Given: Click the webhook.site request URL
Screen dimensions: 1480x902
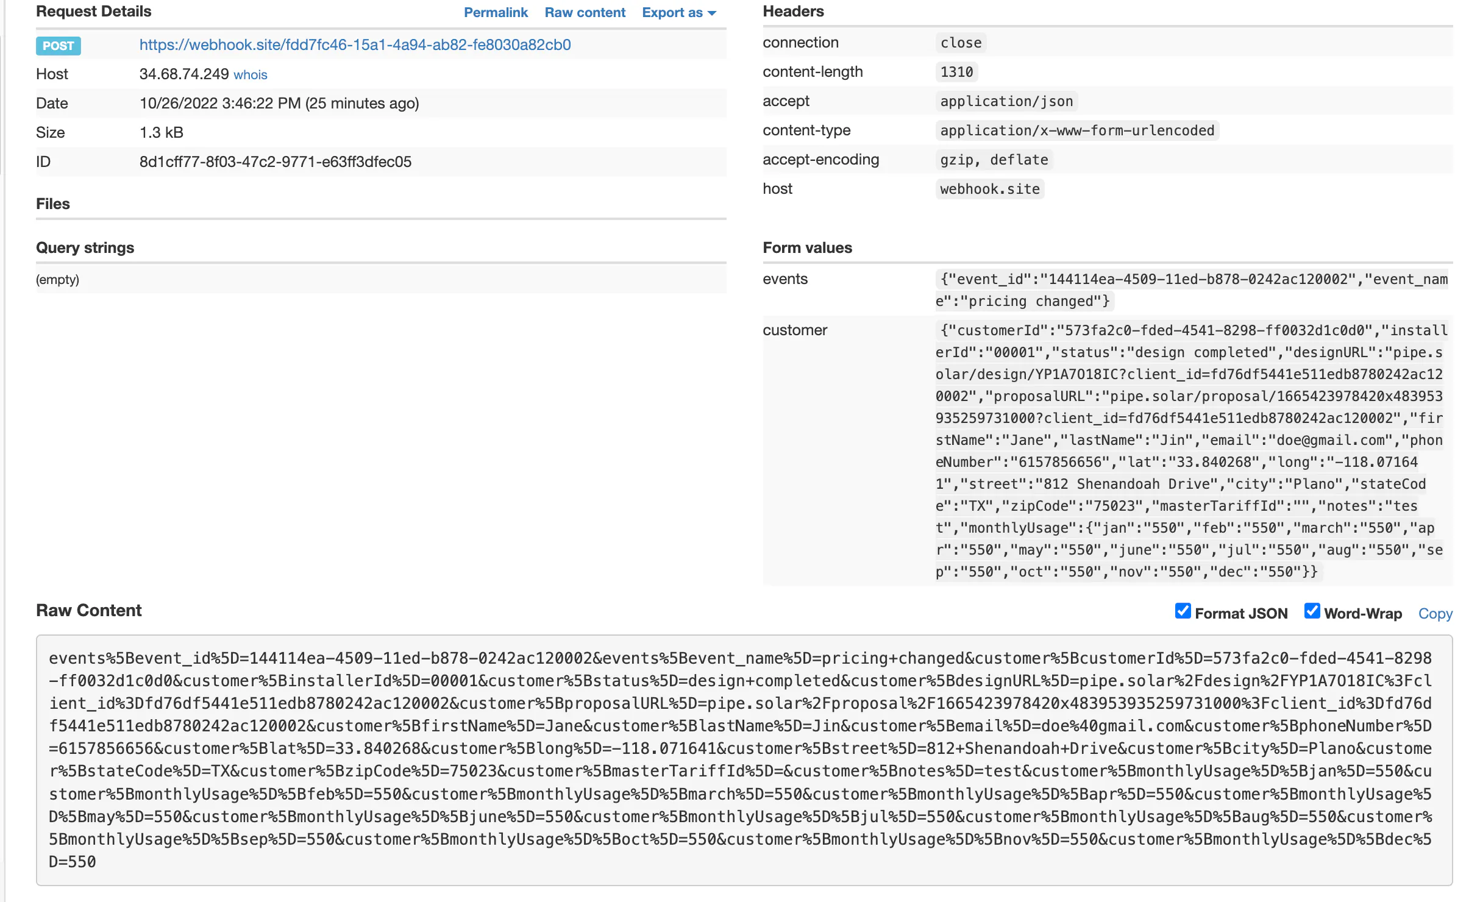Looking at the screenshot, I should 355,44.
